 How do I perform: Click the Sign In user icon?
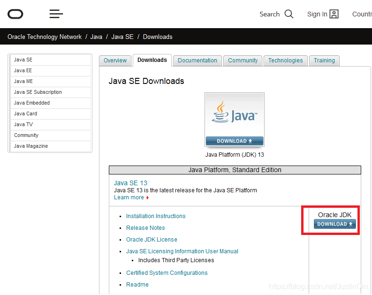tap(334, 14)
